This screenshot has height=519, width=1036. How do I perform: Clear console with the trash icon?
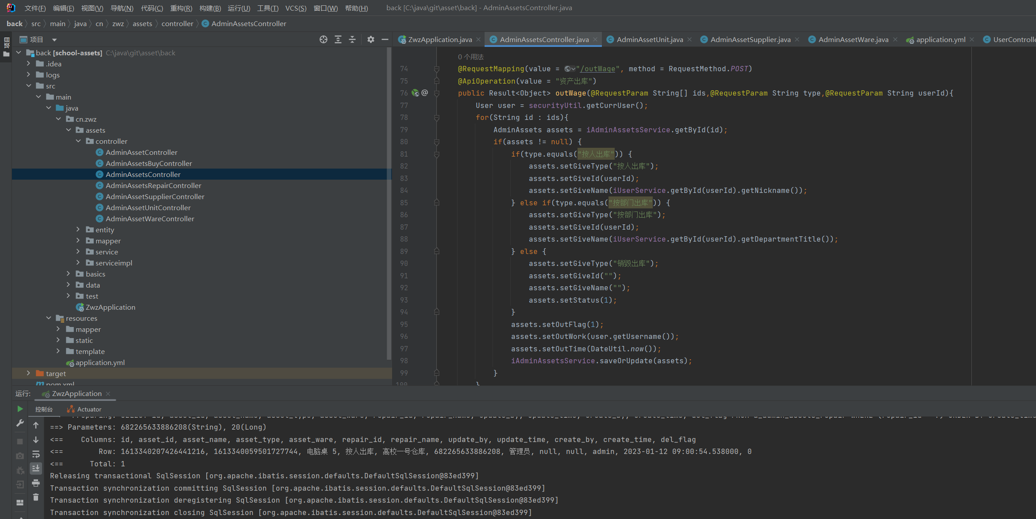pyautogui.click(x=36, y=497)
